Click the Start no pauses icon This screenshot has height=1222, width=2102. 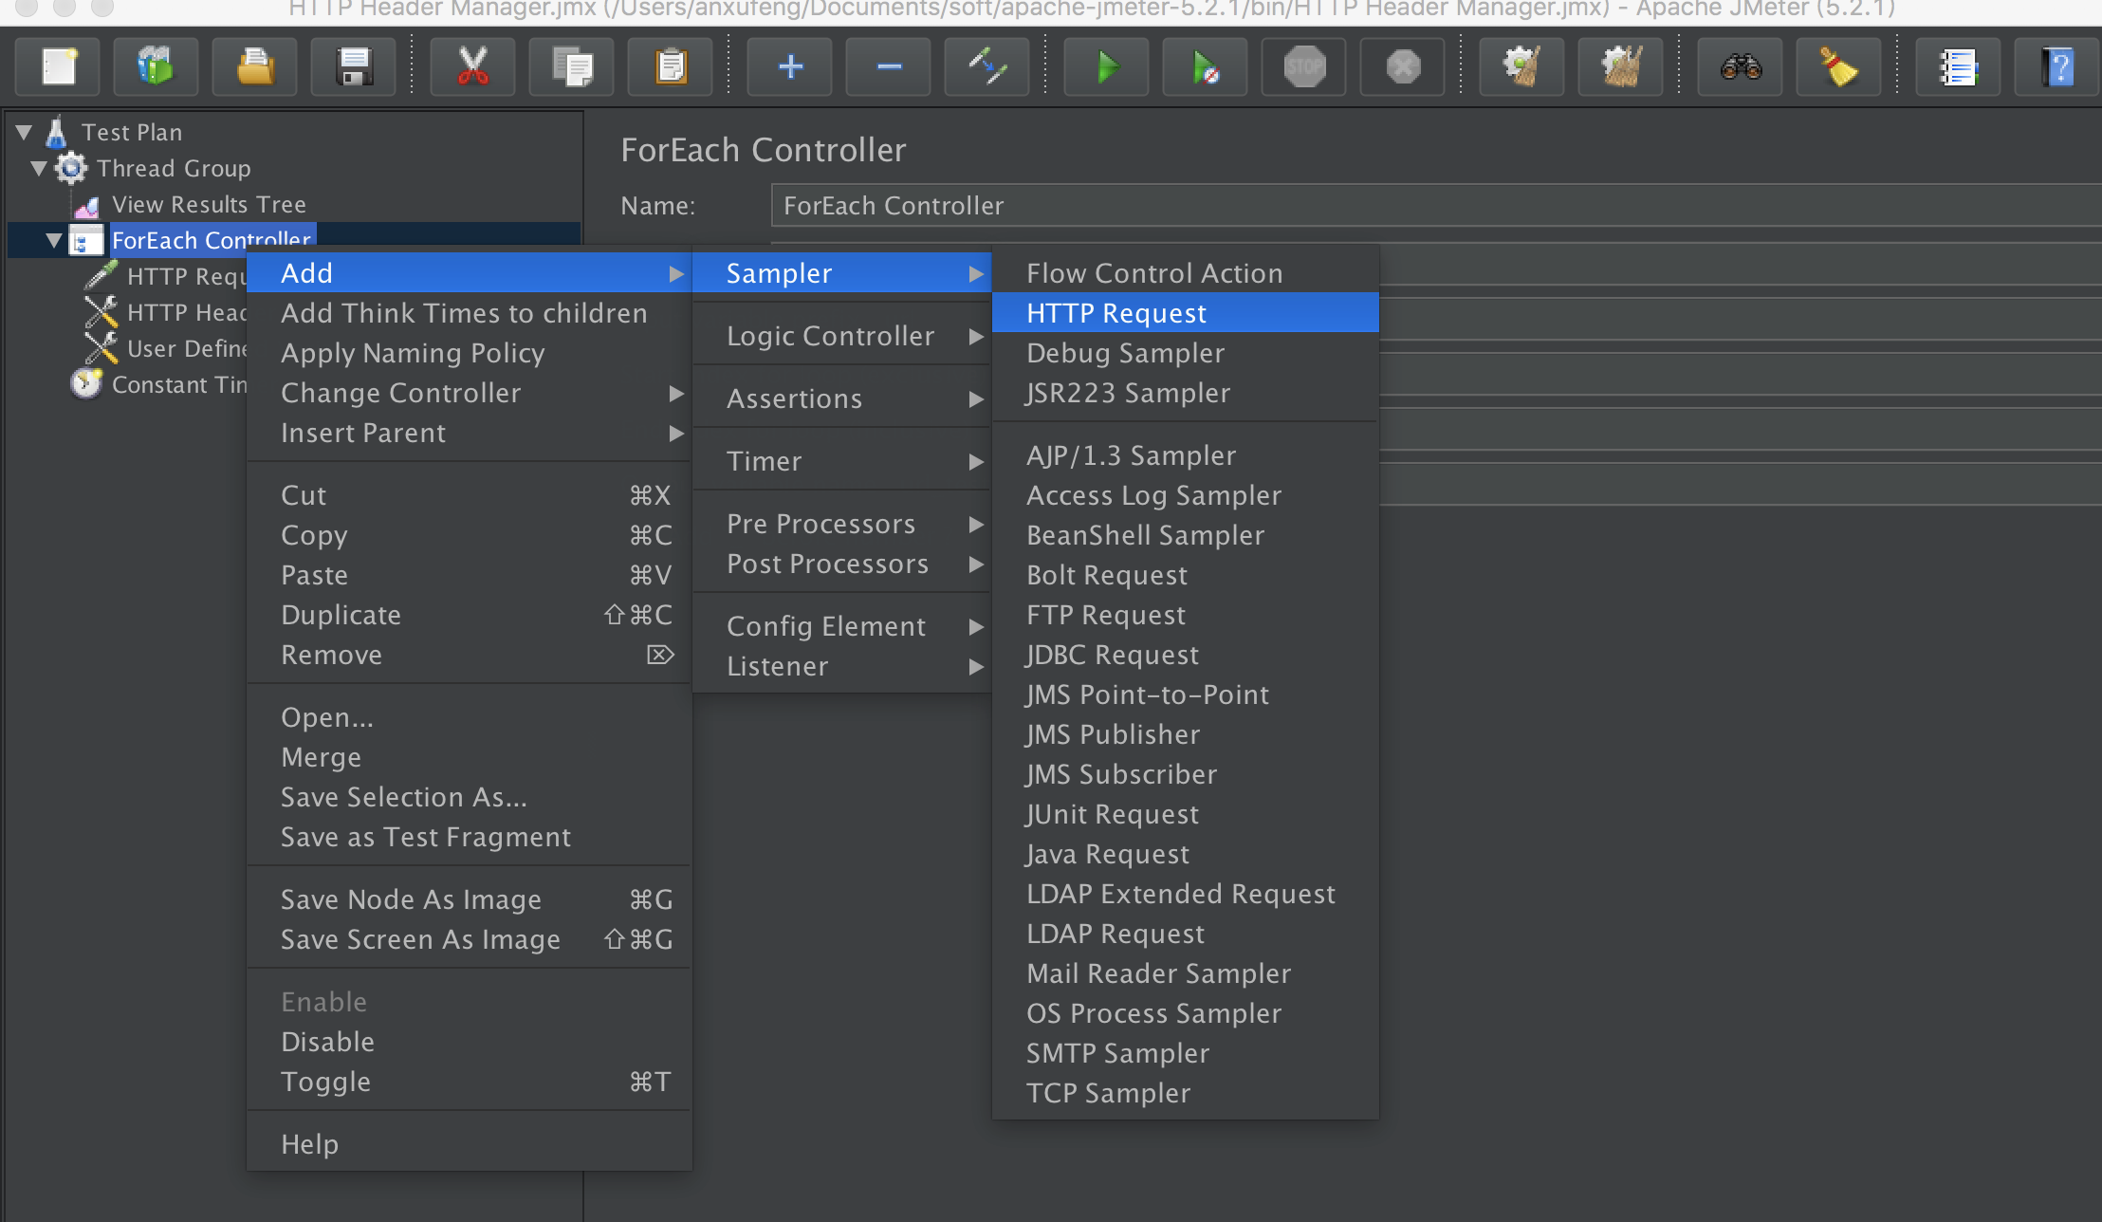pyautogui.click(x=1205, y=67)
